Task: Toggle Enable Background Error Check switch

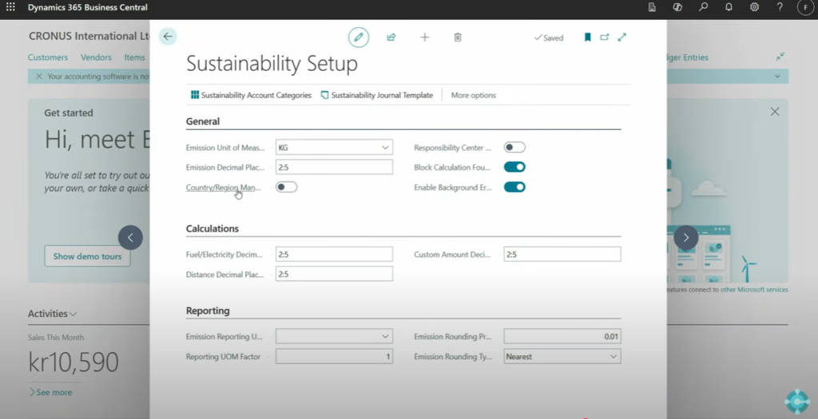Action: [x=514, y=187]
